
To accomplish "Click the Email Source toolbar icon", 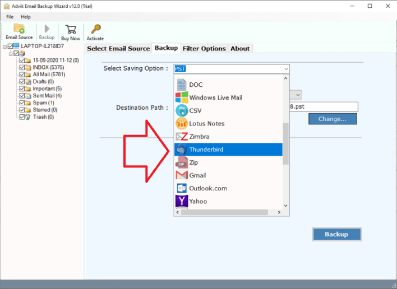I will coord(19,29).
